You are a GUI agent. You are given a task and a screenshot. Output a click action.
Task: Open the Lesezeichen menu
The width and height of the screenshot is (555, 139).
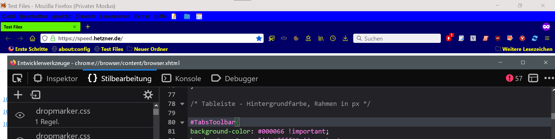point(115,16)
